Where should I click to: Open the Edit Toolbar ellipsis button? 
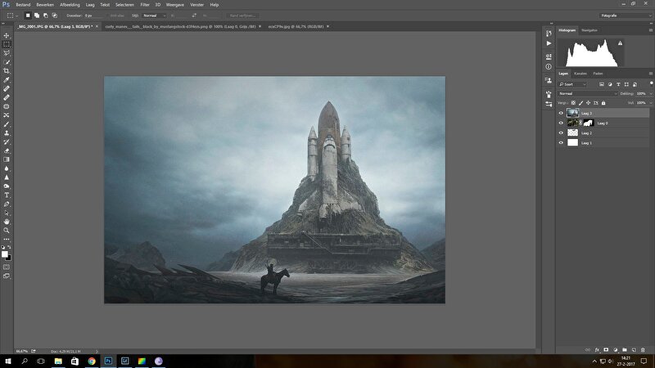point(7,240)
